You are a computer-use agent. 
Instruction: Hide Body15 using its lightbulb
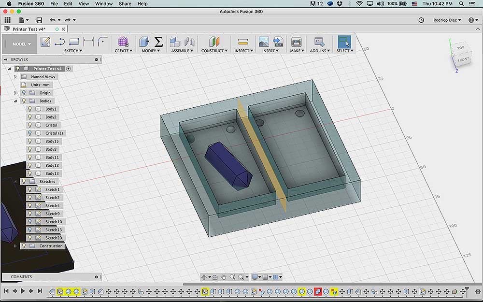click(30, 141)
